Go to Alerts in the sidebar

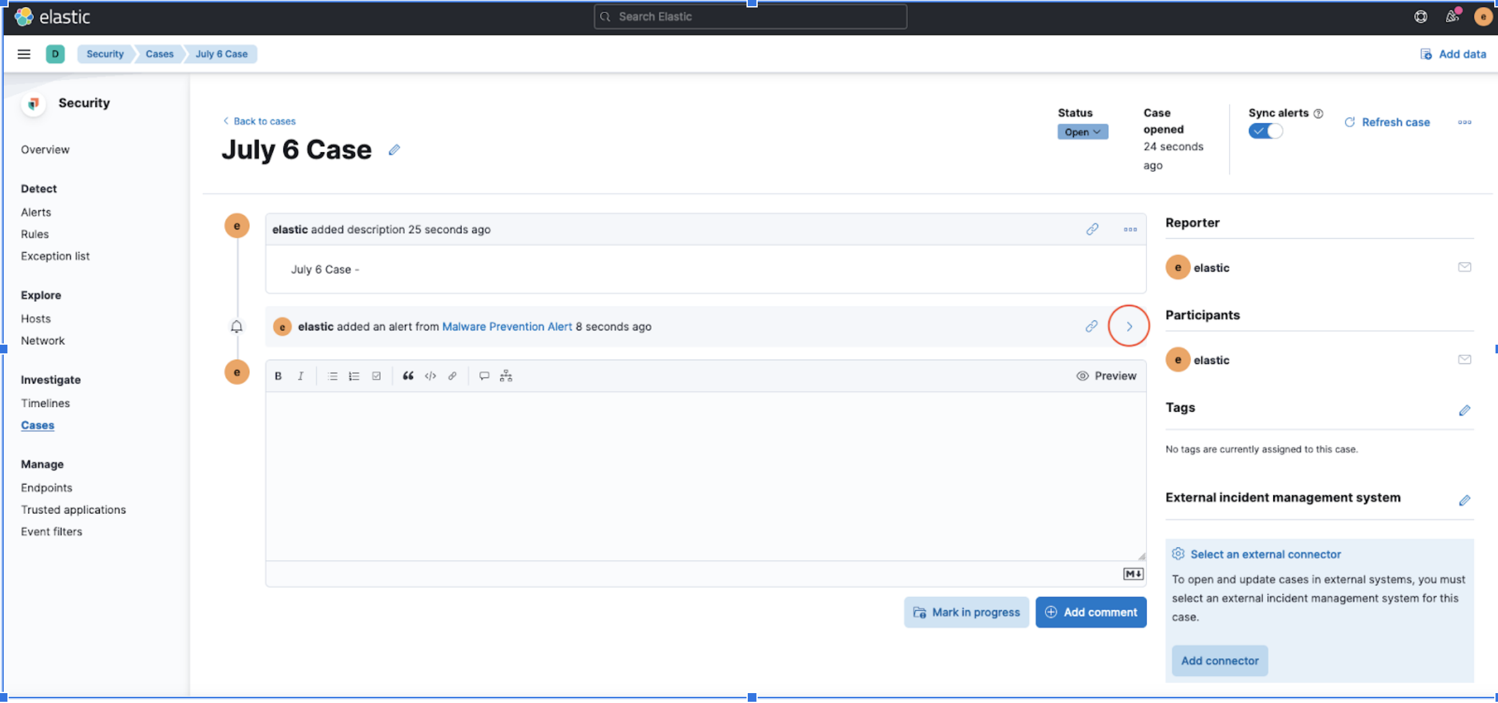pos(36,212)
